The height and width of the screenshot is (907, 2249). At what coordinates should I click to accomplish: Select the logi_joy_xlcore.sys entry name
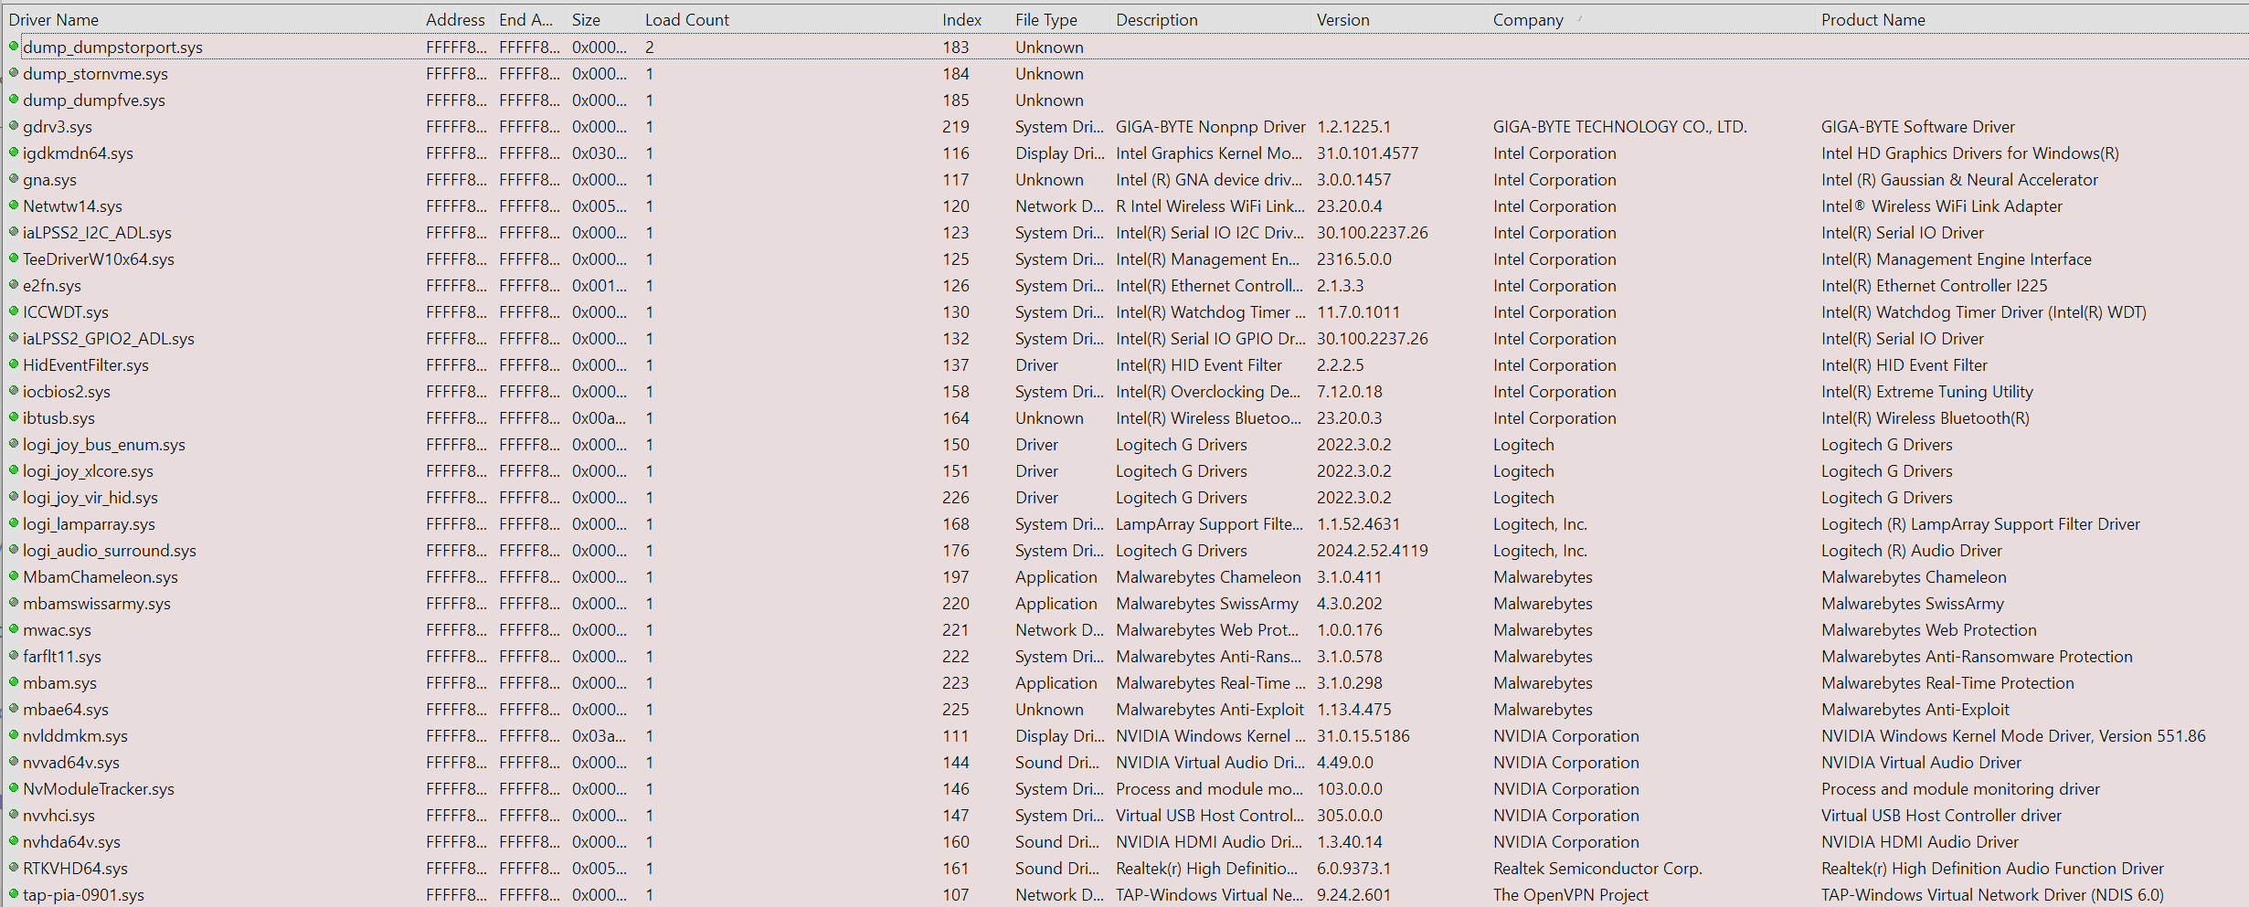click(89, 470)
